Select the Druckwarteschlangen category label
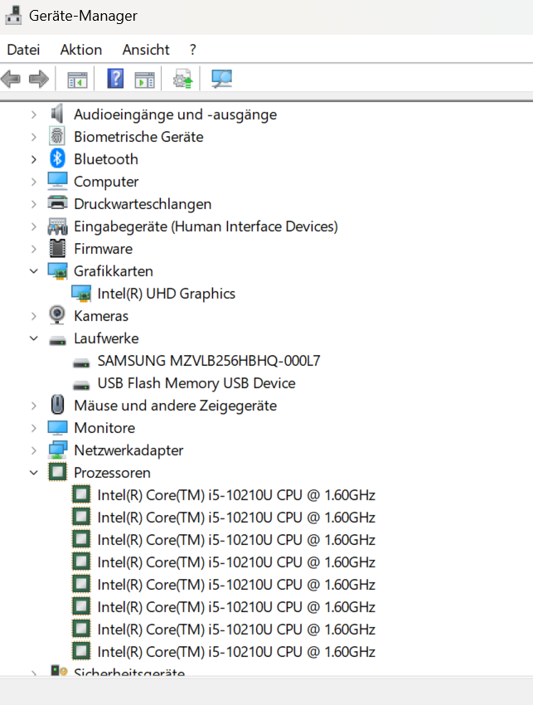Screen dimensions: 533x705 coord(143,204)
